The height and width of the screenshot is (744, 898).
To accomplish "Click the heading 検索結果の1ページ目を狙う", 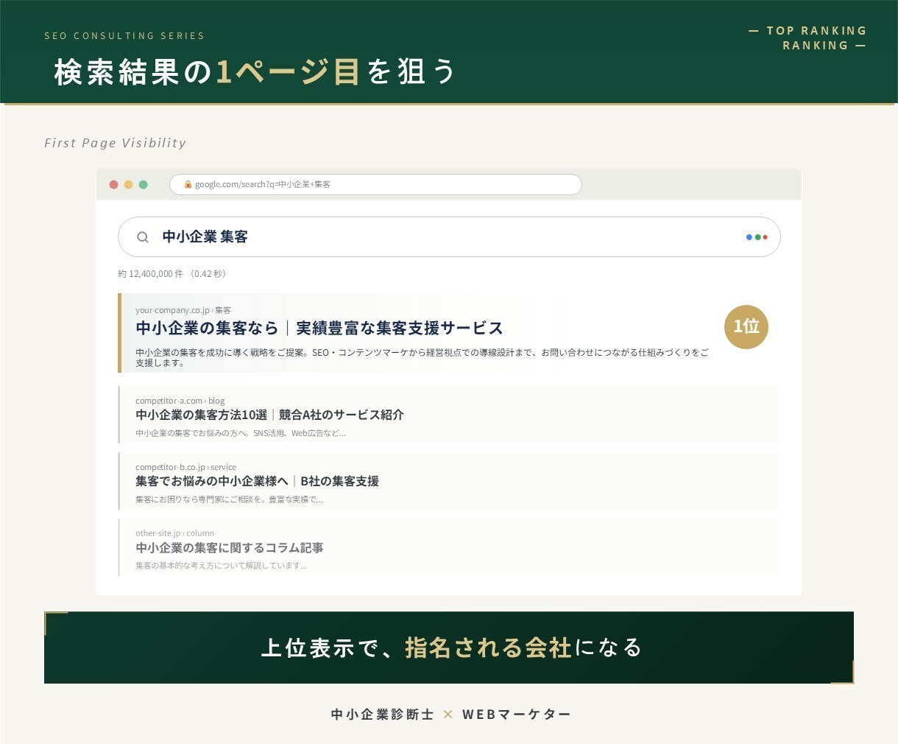I will pyautogui.click(x=255, y=72).
